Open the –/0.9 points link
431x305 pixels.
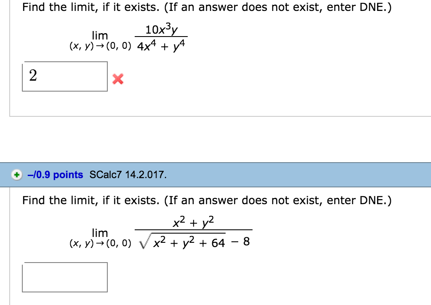[x=55, y=175]
